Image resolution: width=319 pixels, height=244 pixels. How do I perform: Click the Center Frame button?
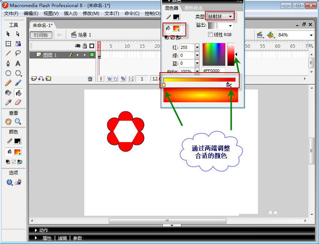click(101, 79)
